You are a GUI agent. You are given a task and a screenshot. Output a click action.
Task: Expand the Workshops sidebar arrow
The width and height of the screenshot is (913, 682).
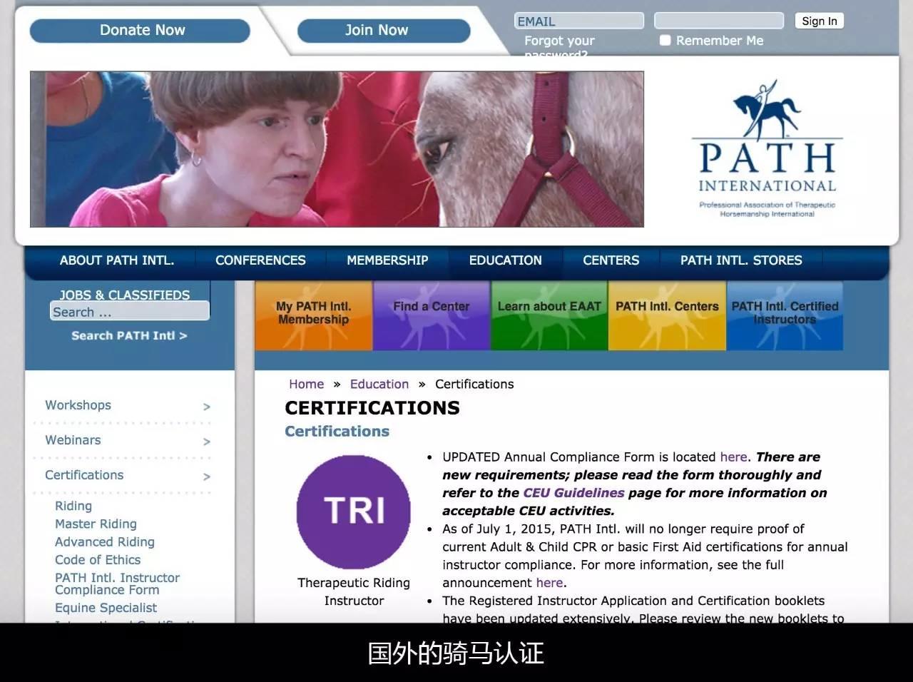click(207, 407)
